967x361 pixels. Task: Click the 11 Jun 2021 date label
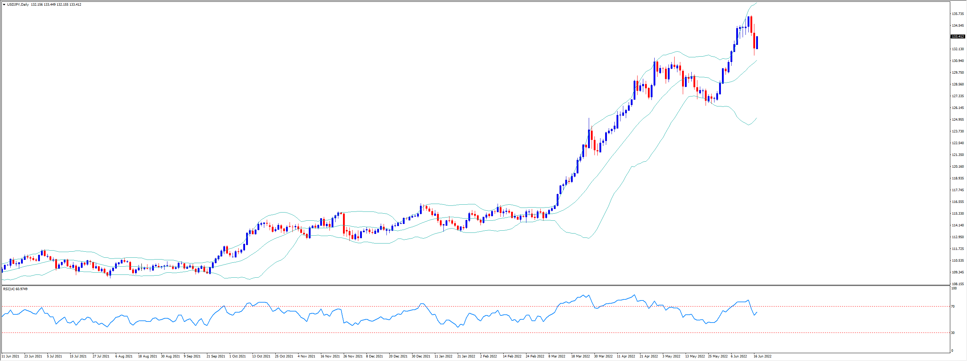(11, 356)
